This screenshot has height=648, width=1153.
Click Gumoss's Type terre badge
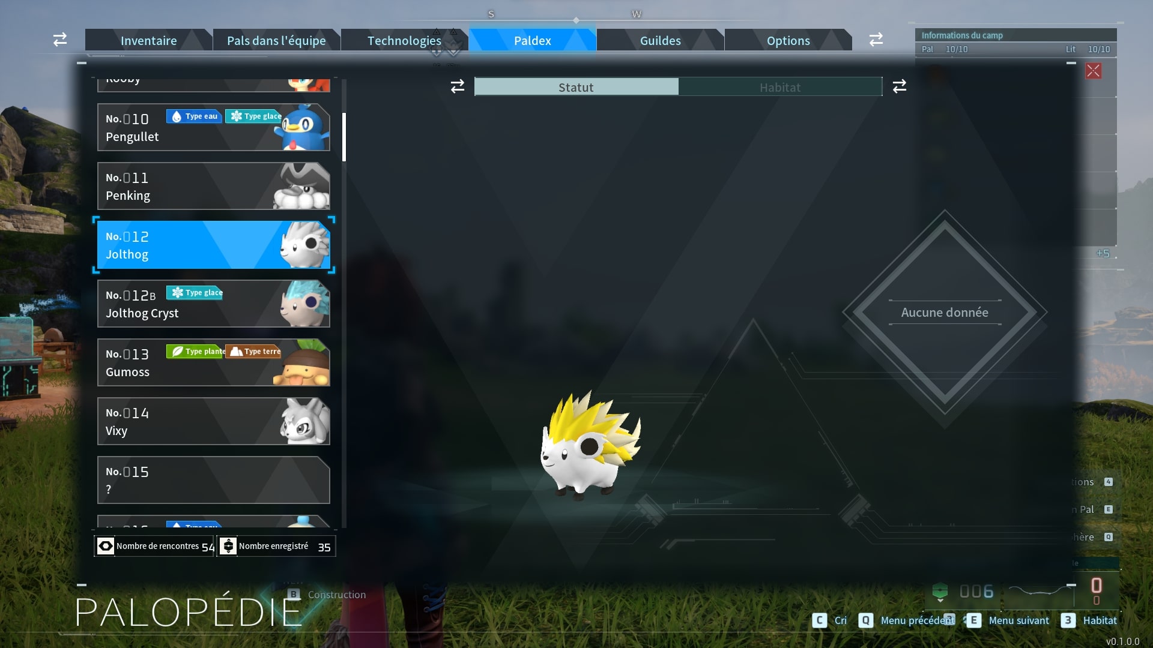coord(253,352)
